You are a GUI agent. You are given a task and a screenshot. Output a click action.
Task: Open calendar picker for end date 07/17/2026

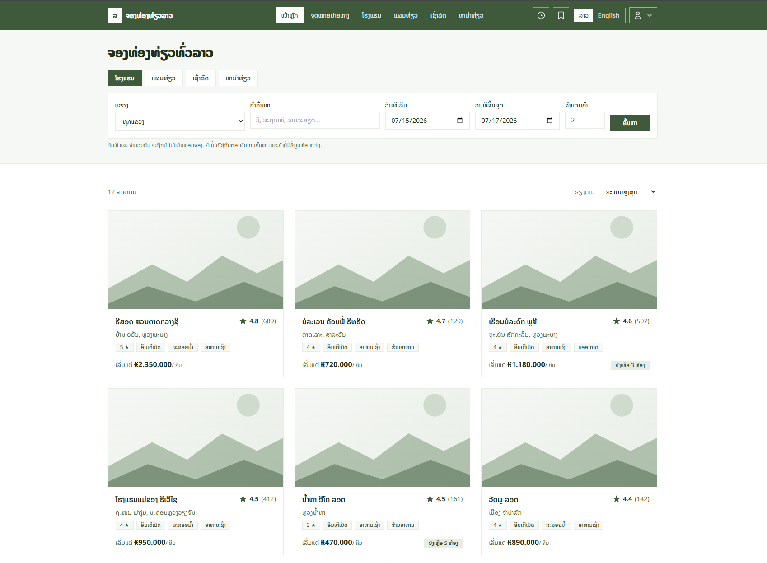550,121
